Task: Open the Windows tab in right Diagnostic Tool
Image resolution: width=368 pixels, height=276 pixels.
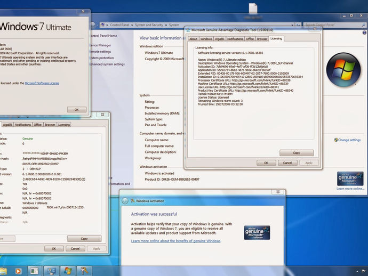Action: (206, 39)
